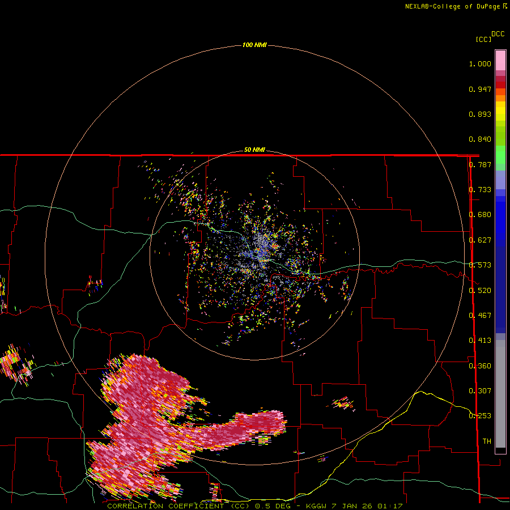Image resolution: width=510 pixels, height=510 pixels.
Task: Click the 50 NMI range ring label
Action: coord(254,150)
